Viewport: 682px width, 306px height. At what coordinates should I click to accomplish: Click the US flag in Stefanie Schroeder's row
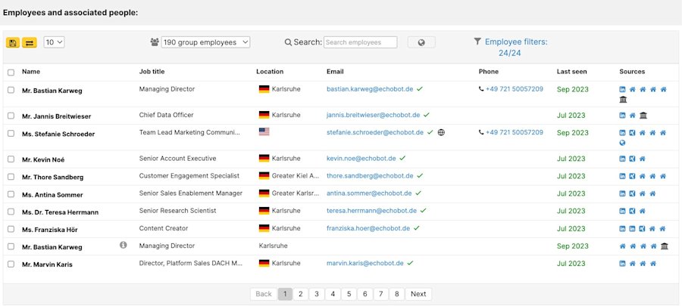coord(264,131)
